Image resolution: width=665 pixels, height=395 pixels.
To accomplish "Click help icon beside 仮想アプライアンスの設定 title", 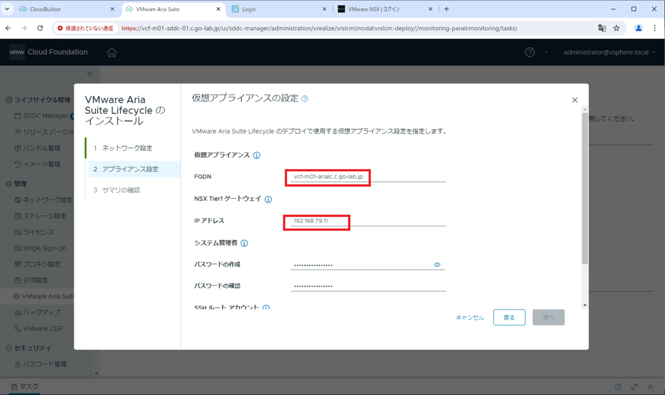I will click(x=305, y=99).
